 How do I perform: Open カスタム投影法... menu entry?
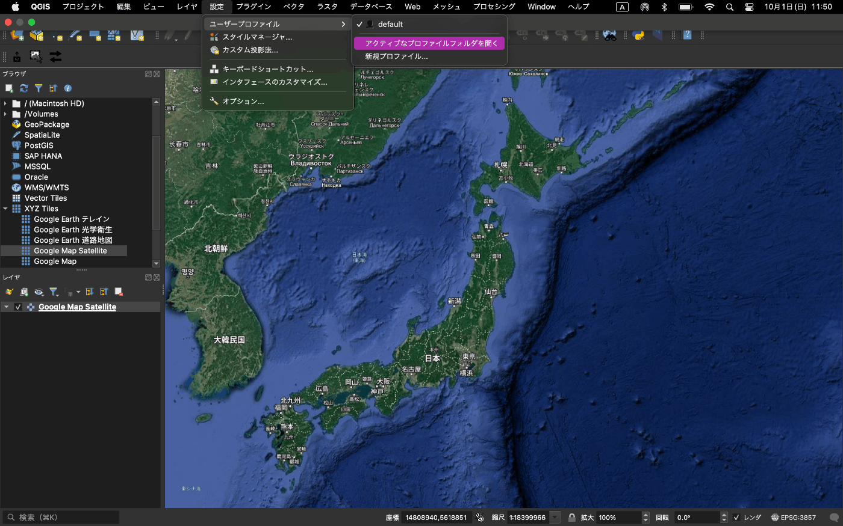(x=278, y=50)
